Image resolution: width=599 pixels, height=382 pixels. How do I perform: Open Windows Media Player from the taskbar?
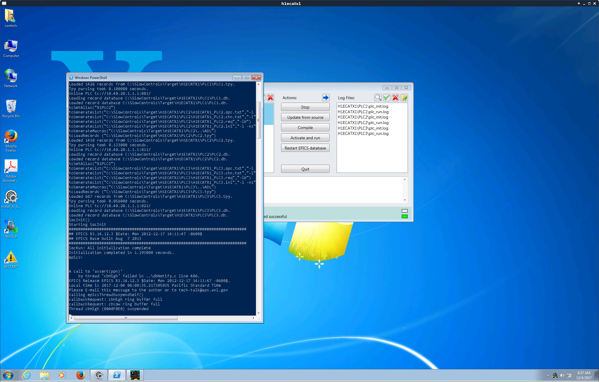click(x=62, y=375)
